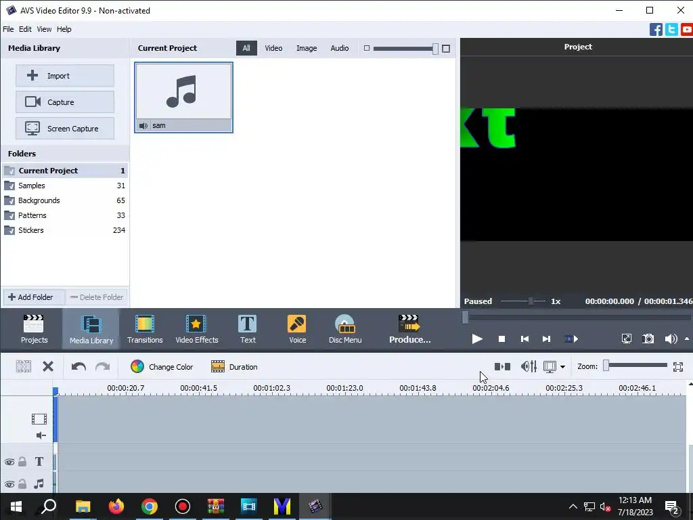Open the File menu
This screenshot has width=693, height=520.
(x=8, y=29)
